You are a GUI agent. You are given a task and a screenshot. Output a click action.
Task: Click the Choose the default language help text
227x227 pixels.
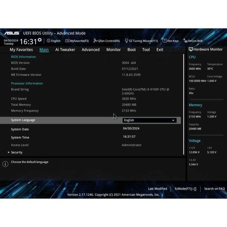point(30,162)
